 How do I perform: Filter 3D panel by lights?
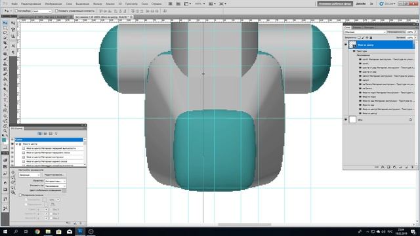click(x=56, y=134)
